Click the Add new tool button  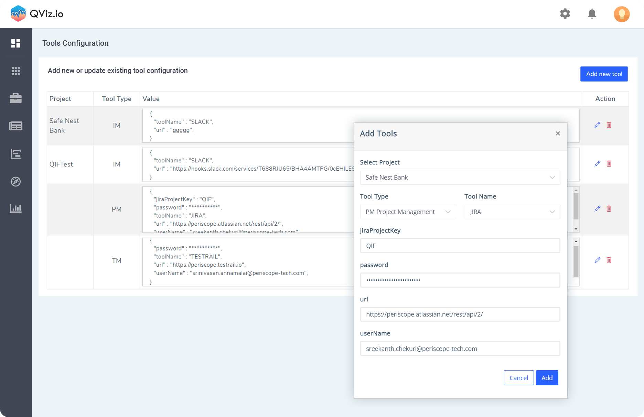604,74
